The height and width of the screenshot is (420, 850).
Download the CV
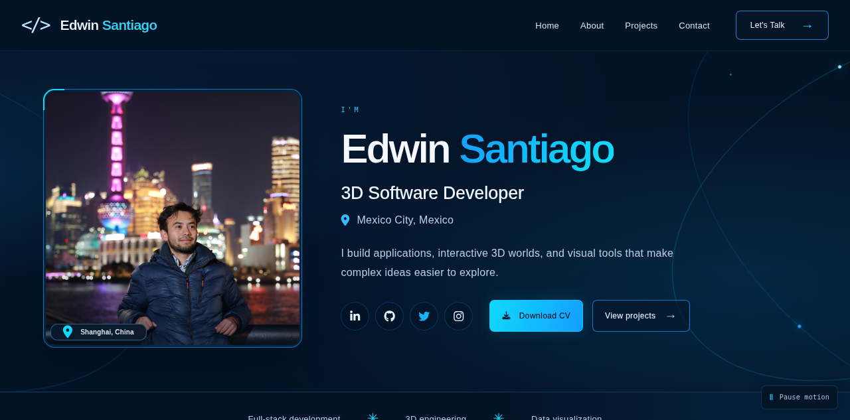(x=536, y=316)
